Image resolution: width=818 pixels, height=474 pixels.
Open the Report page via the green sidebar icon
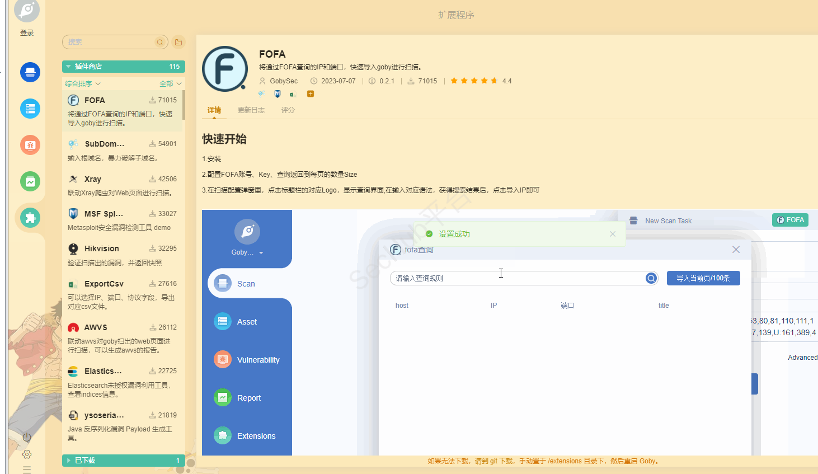click(30, 181)
